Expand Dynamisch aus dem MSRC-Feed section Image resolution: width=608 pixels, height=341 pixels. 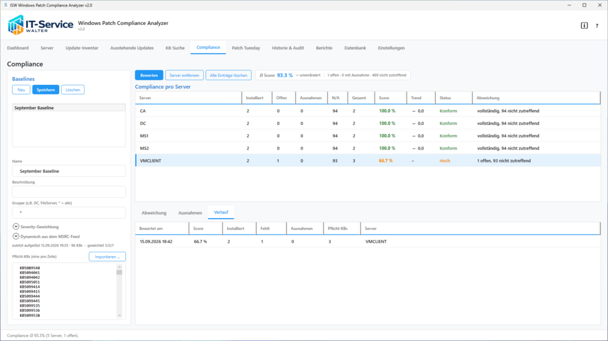tap(16, 236)
